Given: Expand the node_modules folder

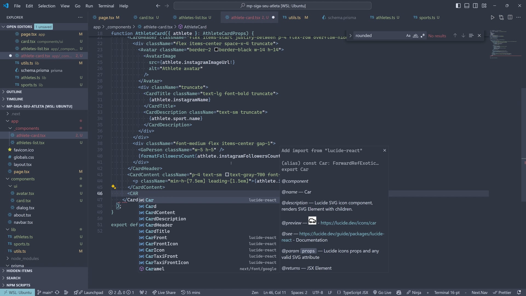Looking at the screenshot, I should point(25,258).
